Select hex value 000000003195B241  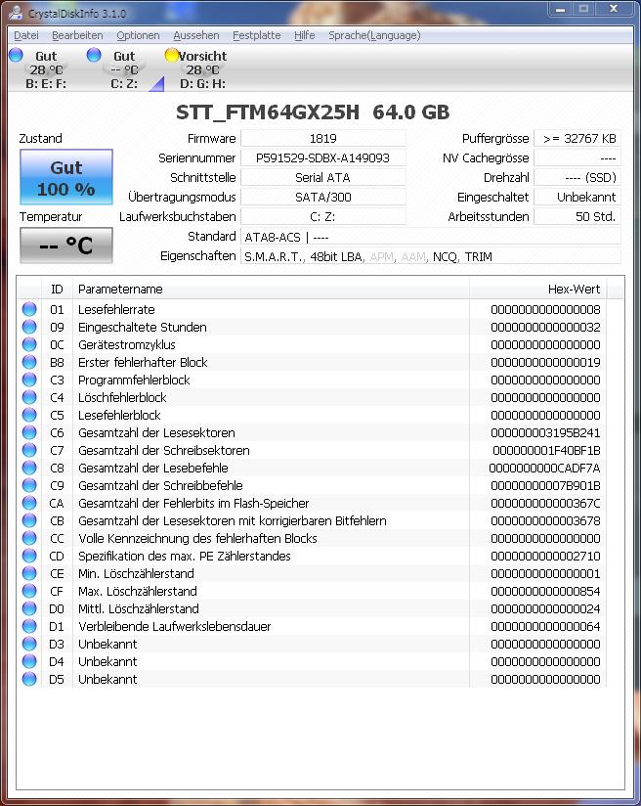tap(545, 432)
